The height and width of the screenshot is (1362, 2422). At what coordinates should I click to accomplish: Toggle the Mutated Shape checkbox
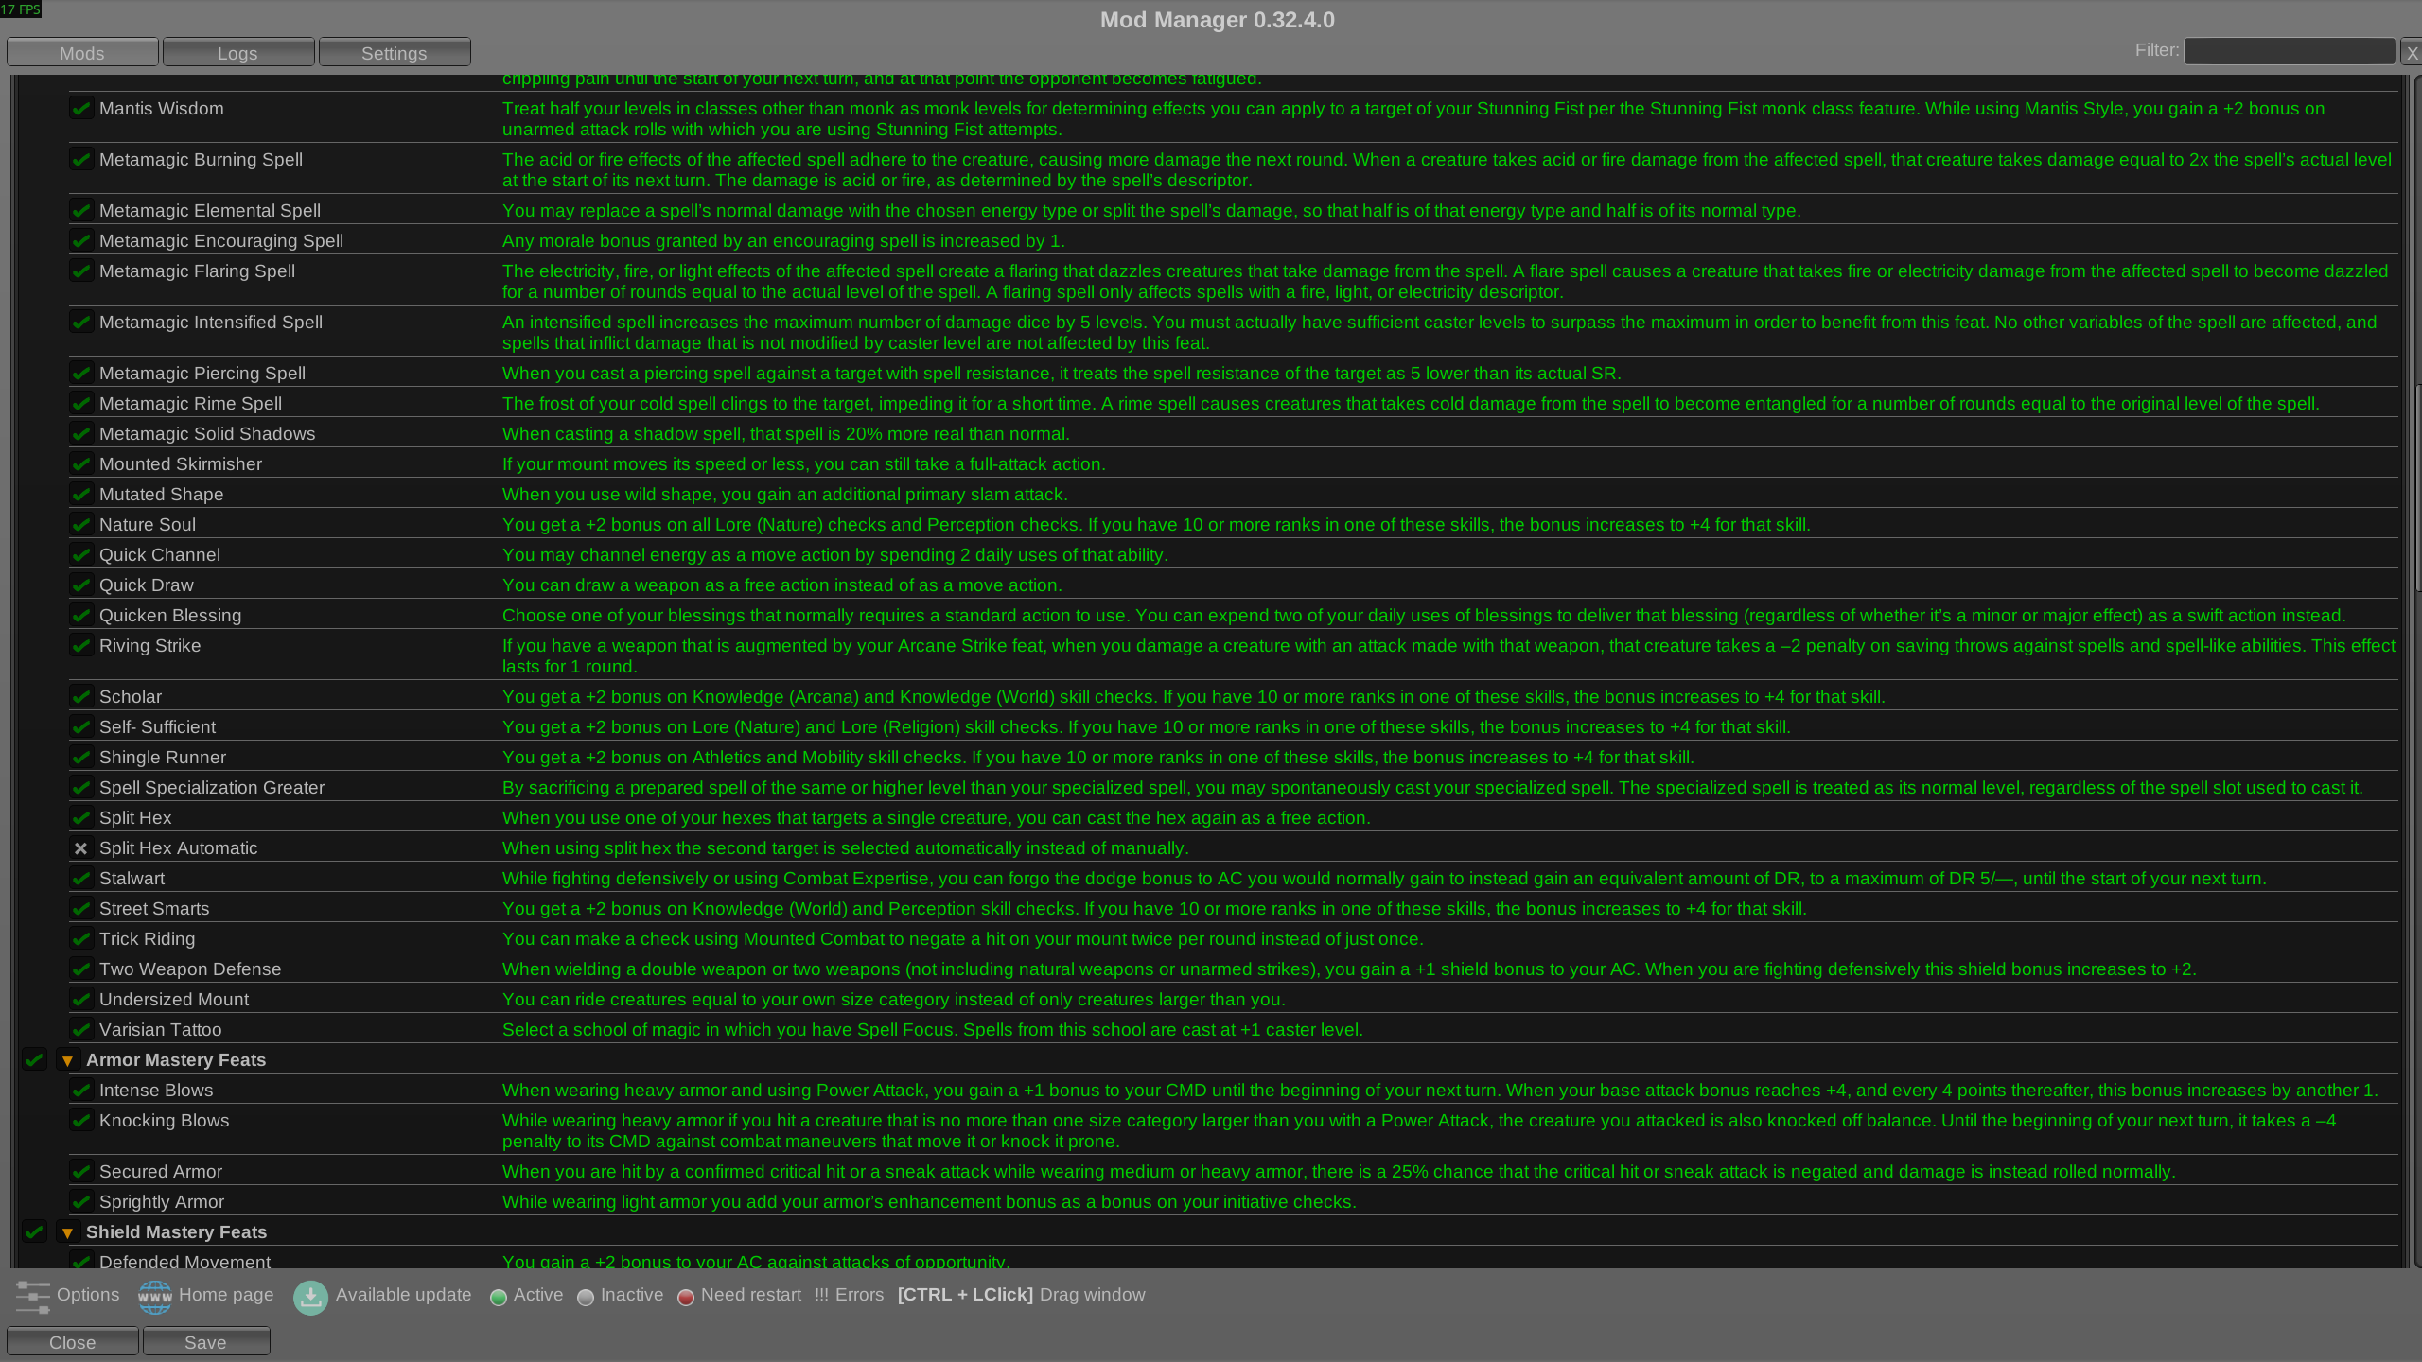pyautogui.click(x=81, y=495)
